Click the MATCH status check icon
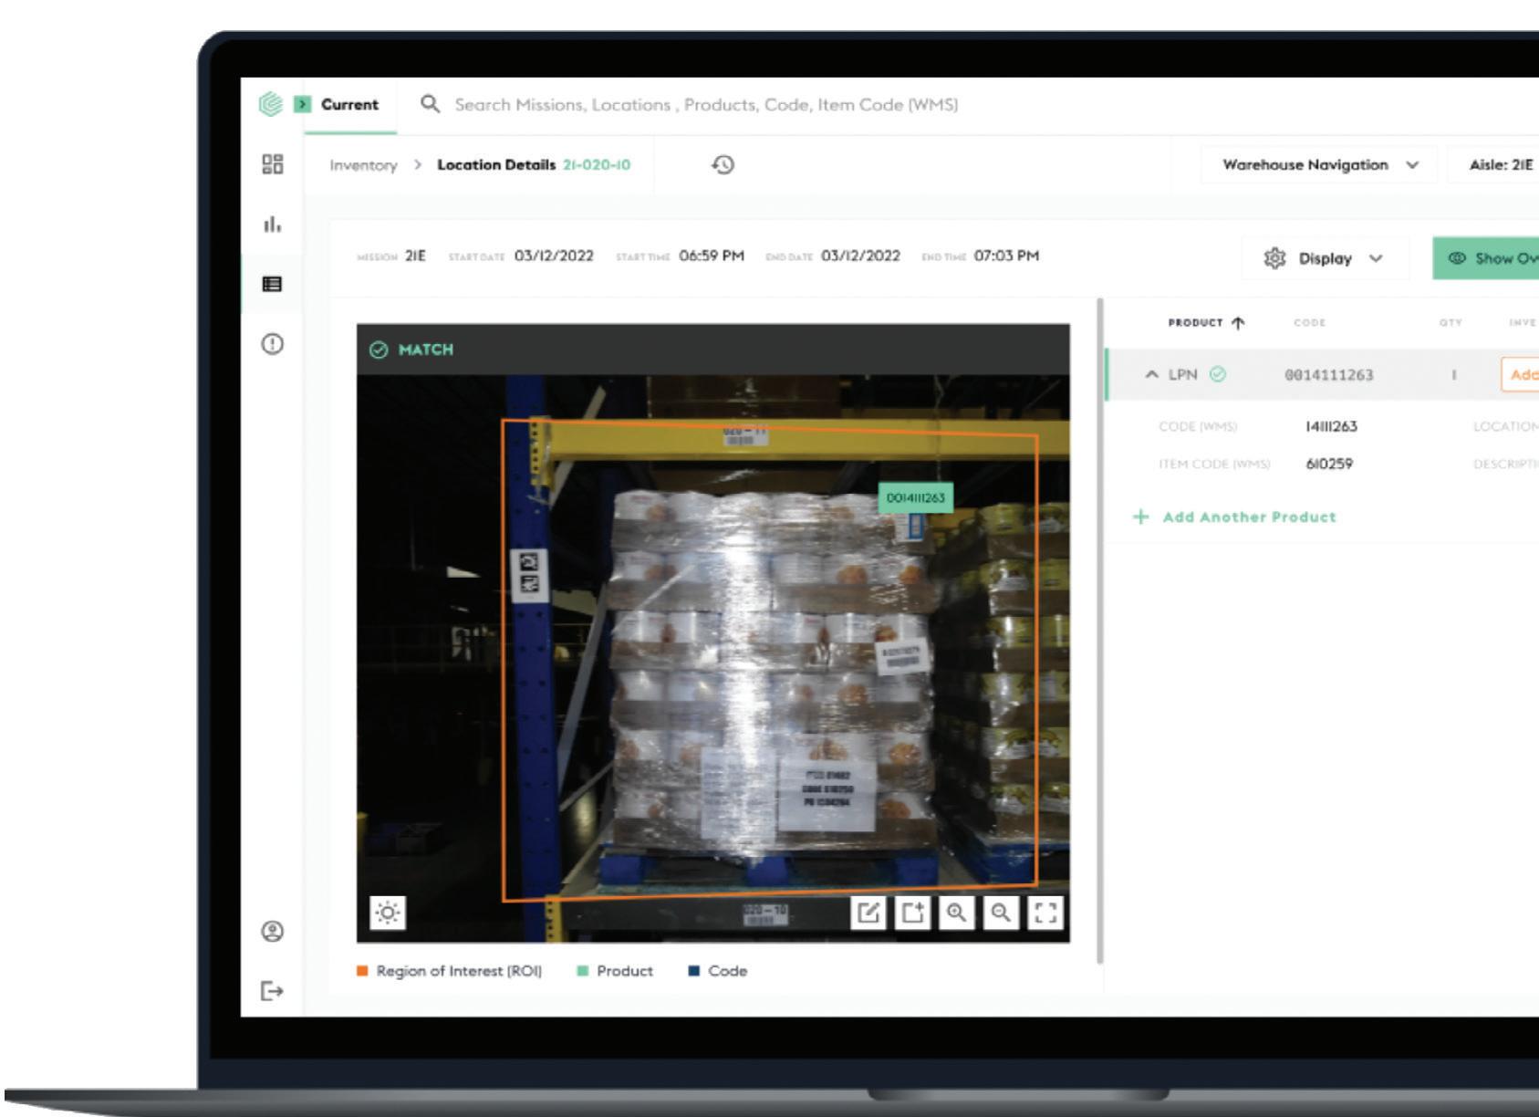 coord(379,350)
